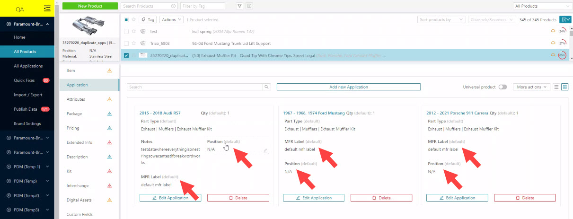Edit Application for Audi RS7
Screen dimensions: 573x219
170,198
